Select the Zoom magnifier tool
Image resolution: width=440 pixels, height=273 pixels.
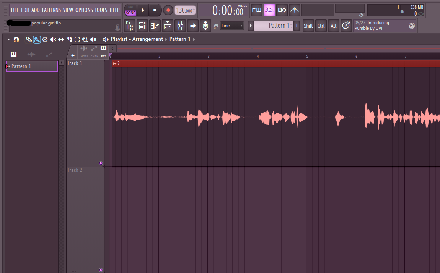coord(85,39)
